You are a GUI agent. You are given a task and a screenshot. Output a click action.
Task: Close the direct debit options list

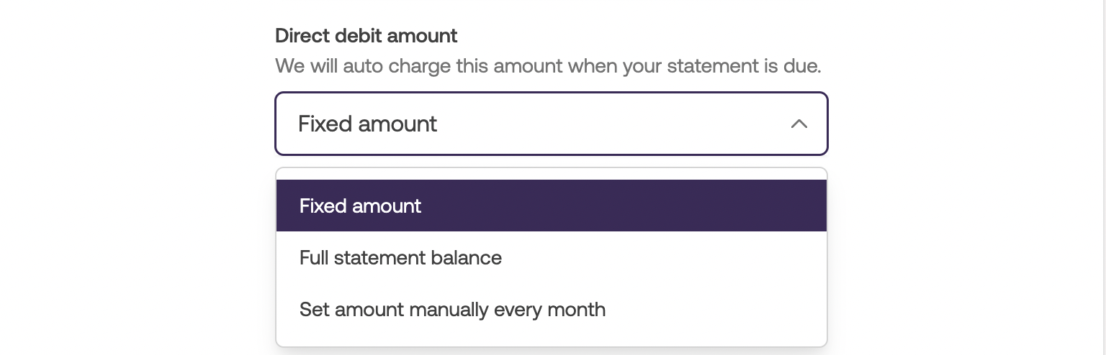click(x=799, y=124)
